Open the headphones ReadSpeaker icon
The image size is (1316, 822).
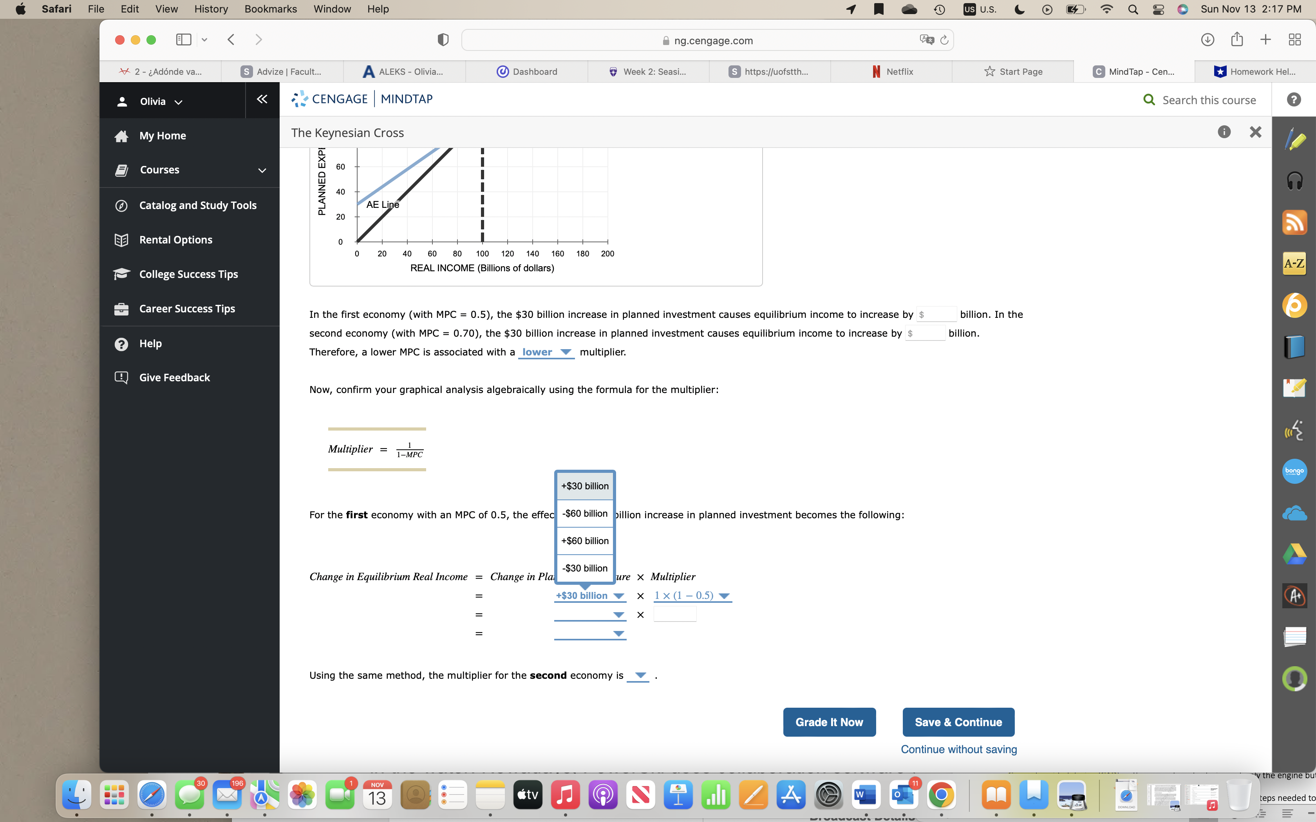pos(1294,180)
